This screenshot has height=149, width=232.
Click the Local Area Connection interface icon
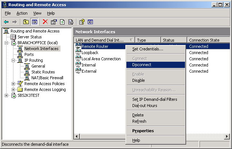[x=78, y=59]
